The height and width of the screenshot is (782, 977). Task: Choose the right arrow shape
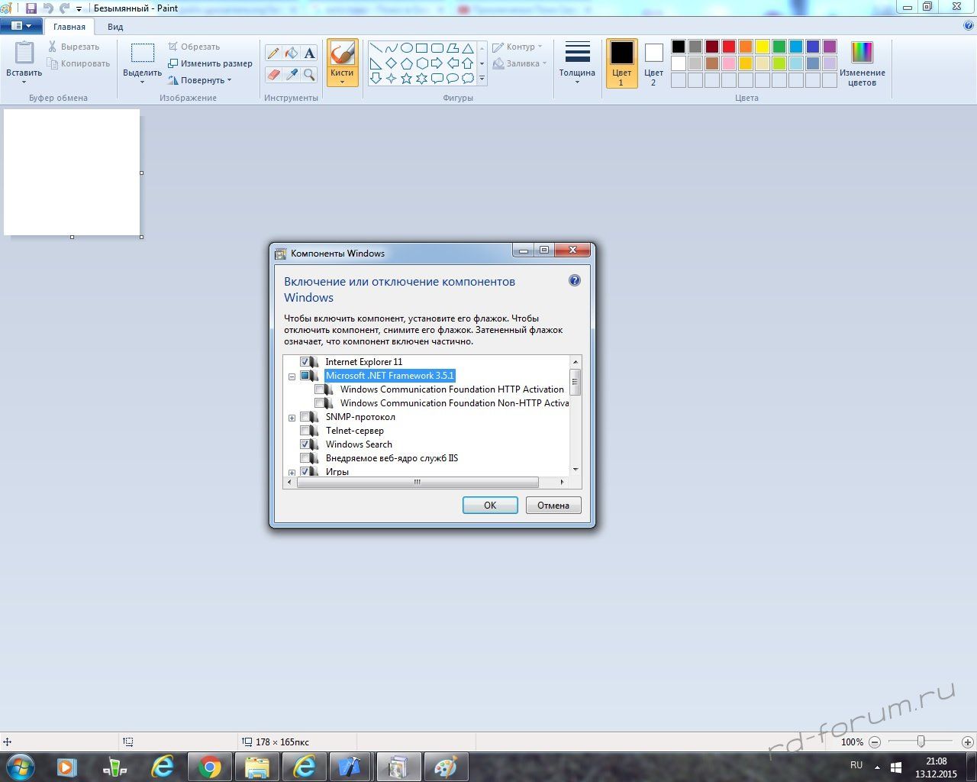(x=437, y=63)
